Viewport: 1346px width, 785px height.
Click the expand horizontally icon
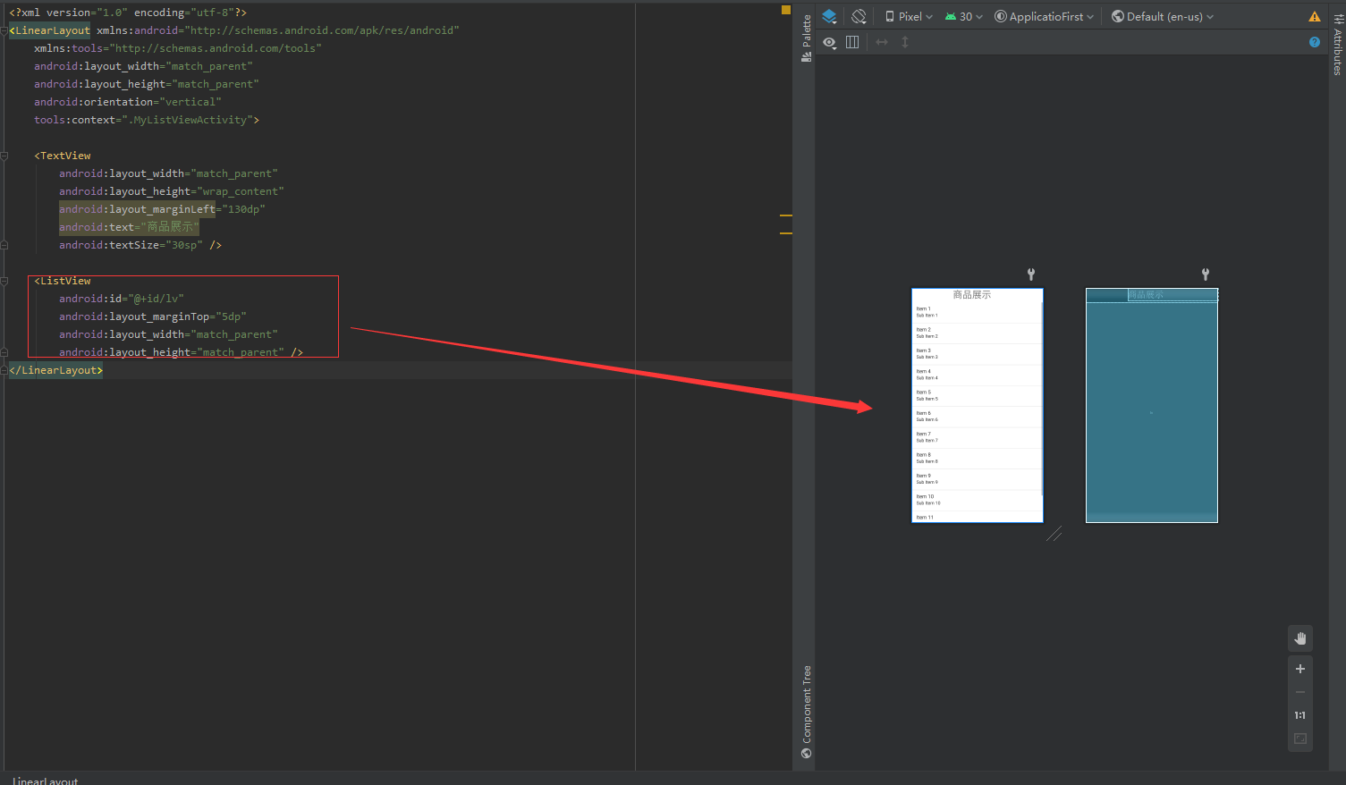point(882,42)
